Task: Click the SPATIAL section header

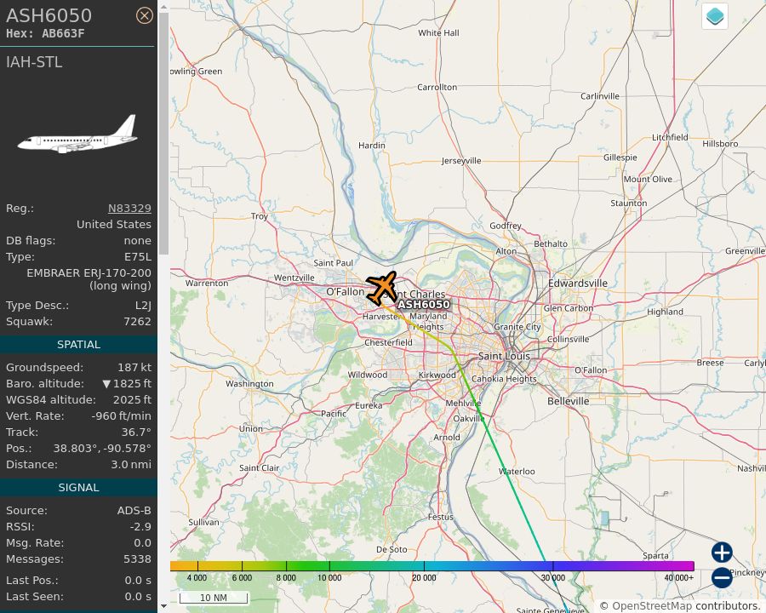Action: [78, 344]
